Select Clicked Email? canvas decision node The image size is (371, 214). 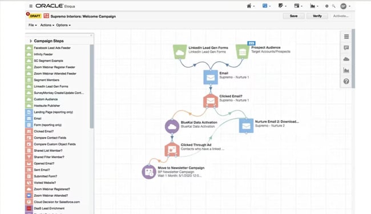click(x=211, y=100)
